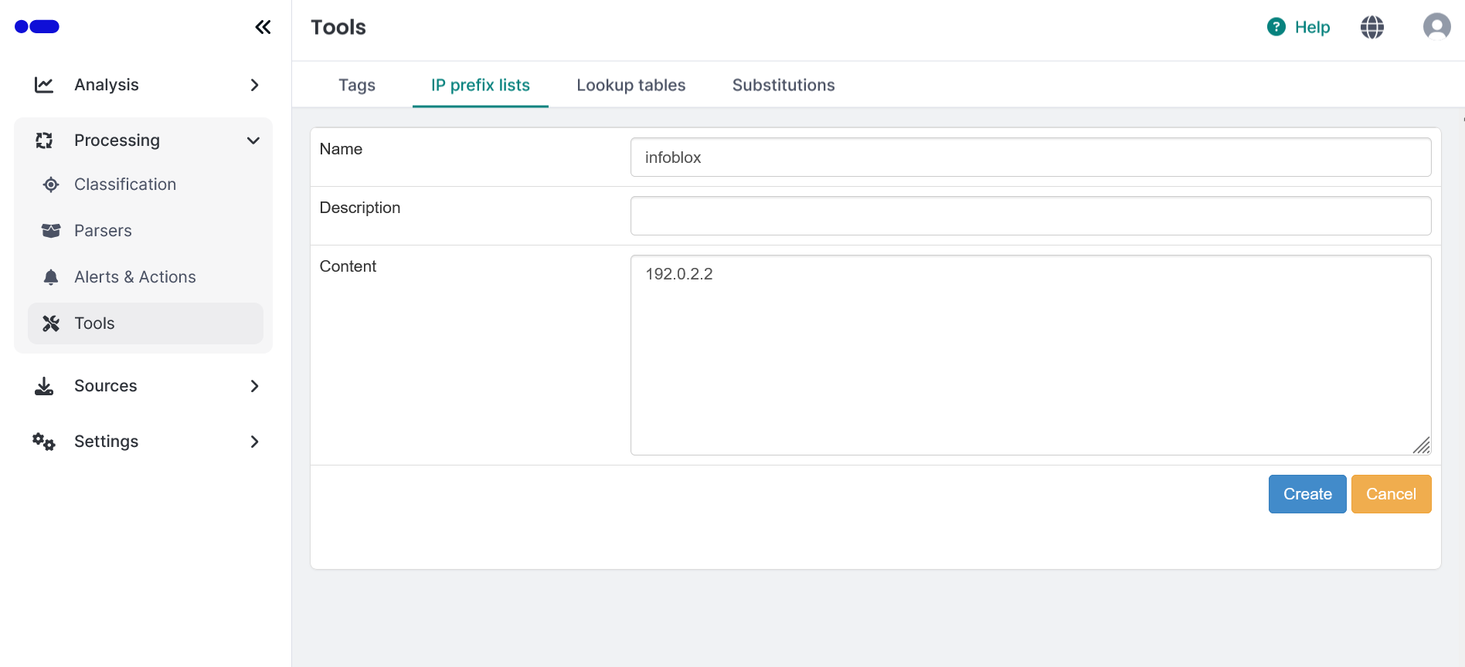Open the Lookup tables tab
The width and height of the screenshot is (1465, 667).
(631, 85)
